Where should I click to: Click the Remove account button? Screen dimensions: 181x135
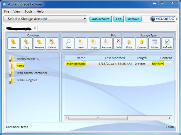pyautogui.click(x=133, y=19)
